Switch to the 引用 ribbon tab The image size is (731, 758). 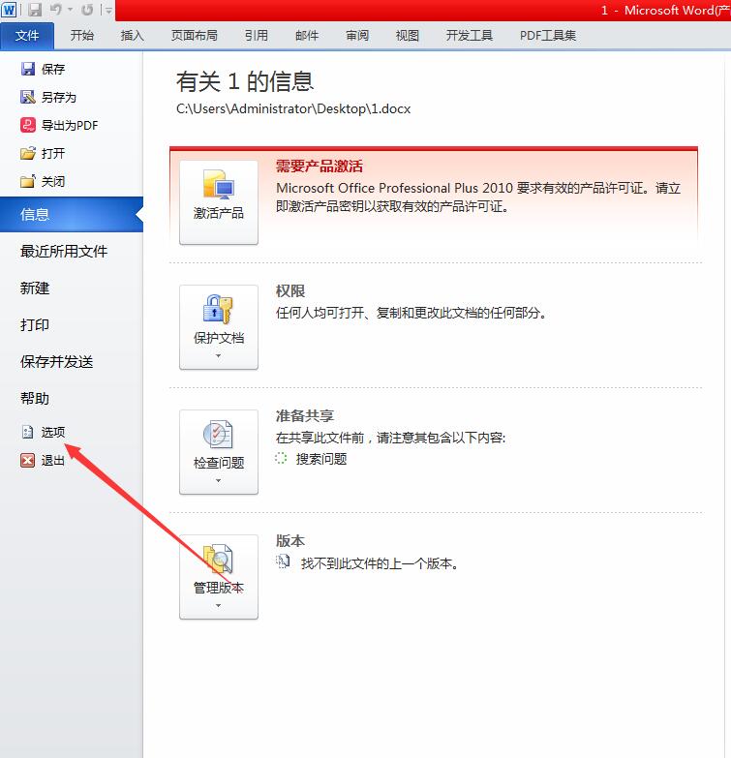pyautogui.click(x=256, y=35)
